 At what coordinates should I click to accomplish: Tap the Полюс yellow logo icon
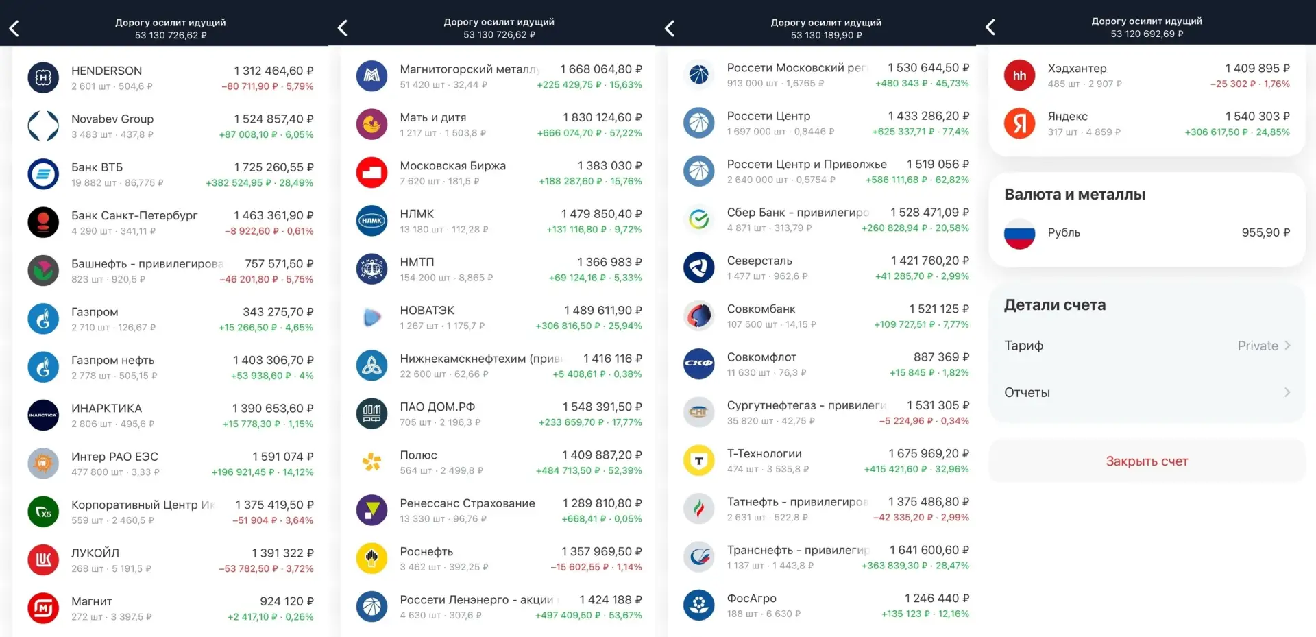tap(371, 462)
